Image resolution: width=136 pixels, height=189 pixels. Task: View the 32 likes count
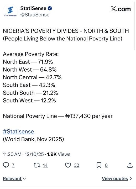[77, 165]
